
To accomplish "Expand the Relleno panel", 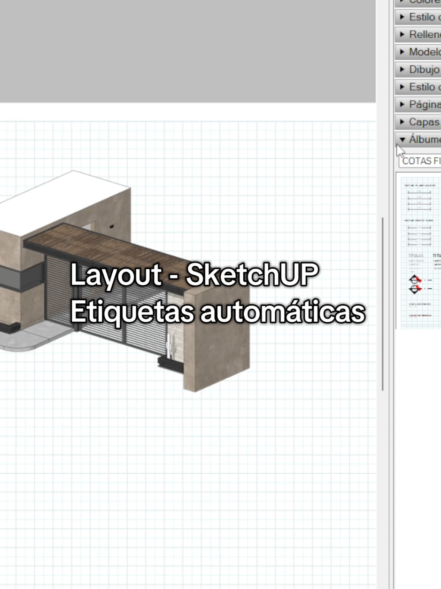I will (418, 34).
